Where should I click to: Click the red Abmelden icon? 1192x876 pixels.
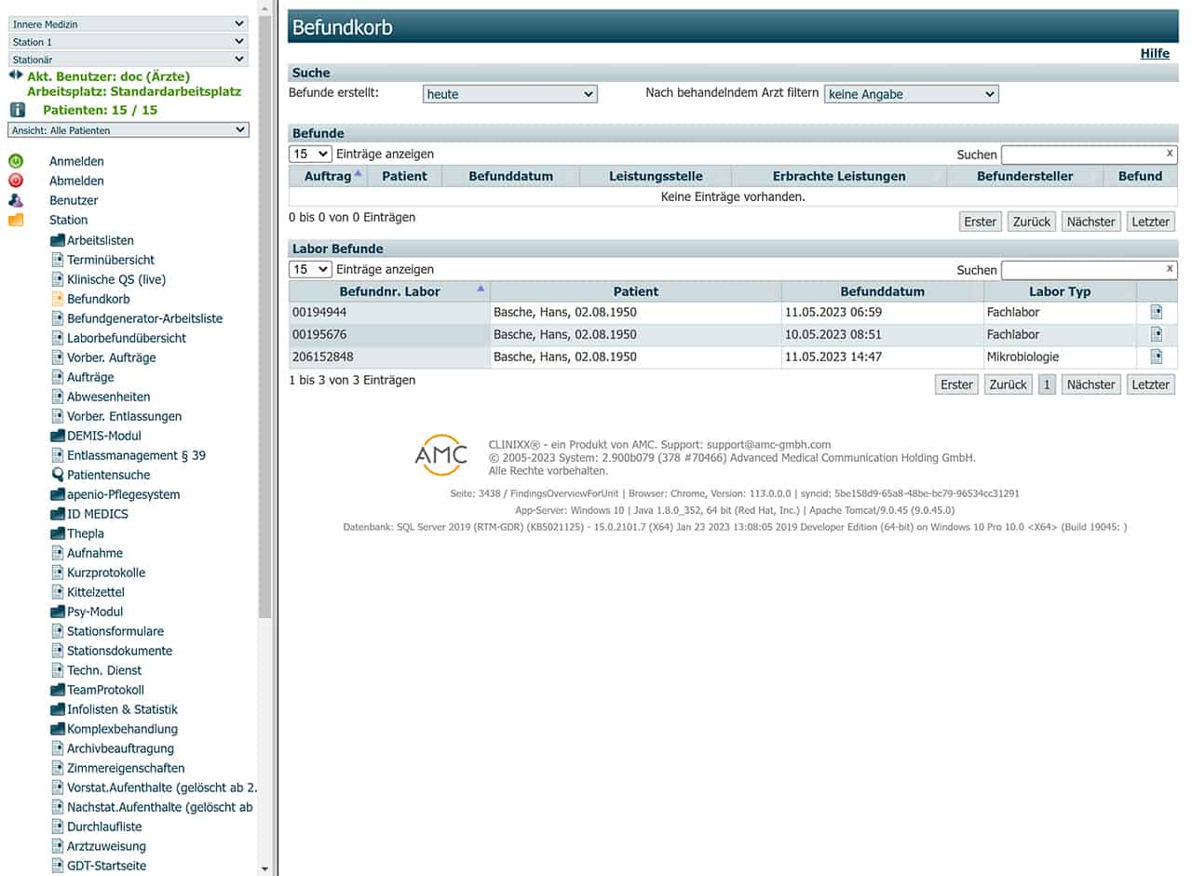pyautogui.click(x=16, y=181)
